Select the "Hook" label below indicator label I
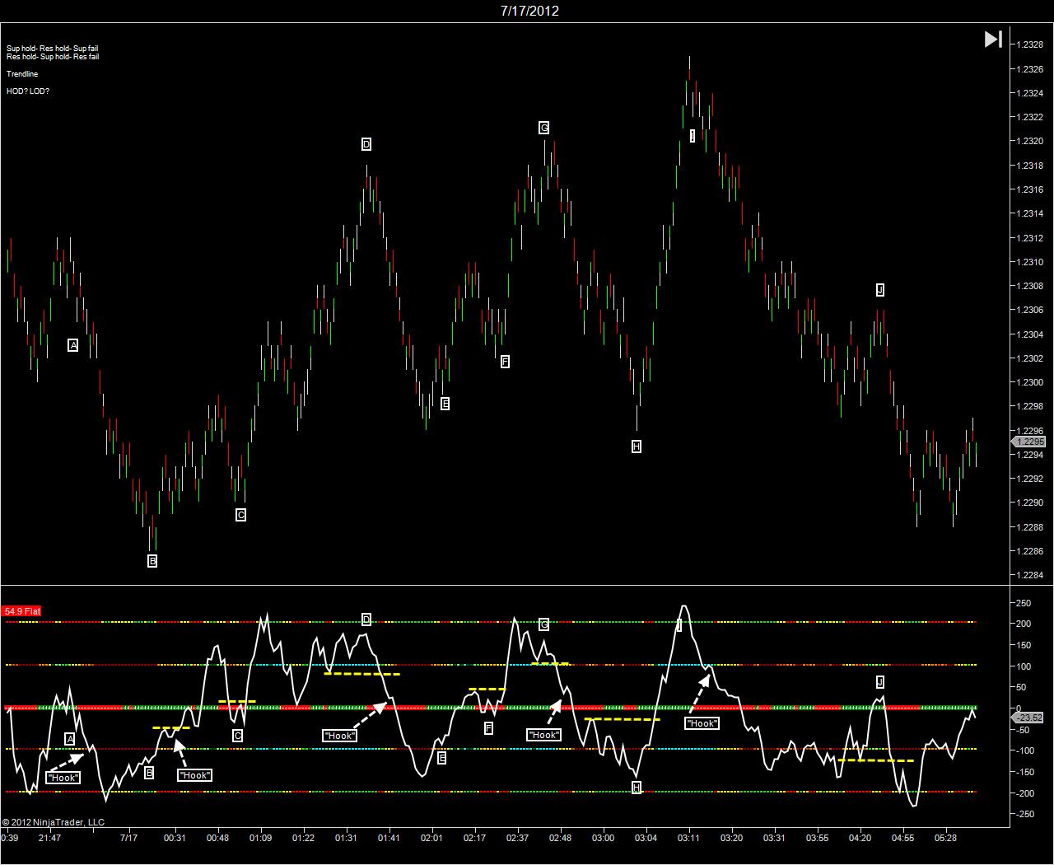 (702, 723)
